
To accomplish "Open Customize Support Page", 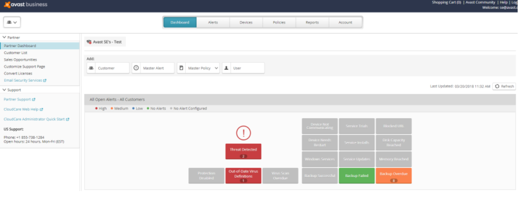I will (x=24, y=66).
